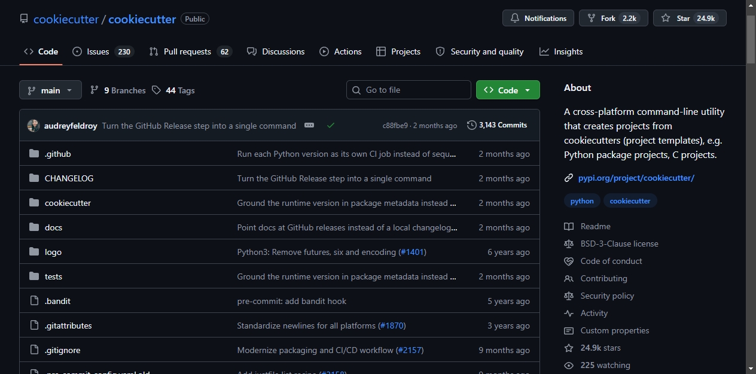Click the CHANGELOG folder icon
This screenshot has height=374, width=756.
point(34,178)
